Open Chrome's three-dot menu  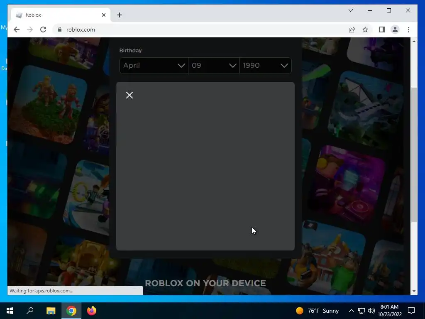click(x=408, y=29)
